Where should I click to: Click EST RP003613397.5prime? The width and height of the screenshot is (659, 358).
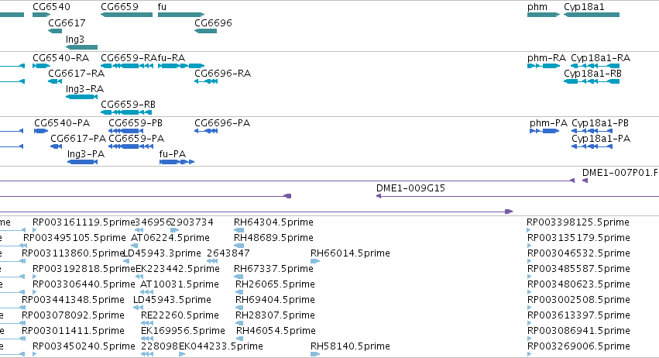click(x=578, y=315)
